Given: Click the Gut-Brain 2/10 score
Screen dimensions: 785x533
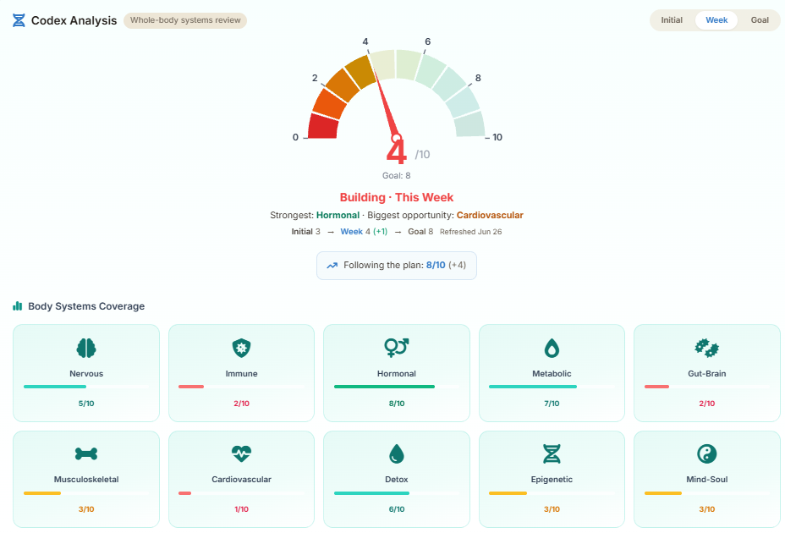Looking at the screenshot, I should (x=706, y=404).
